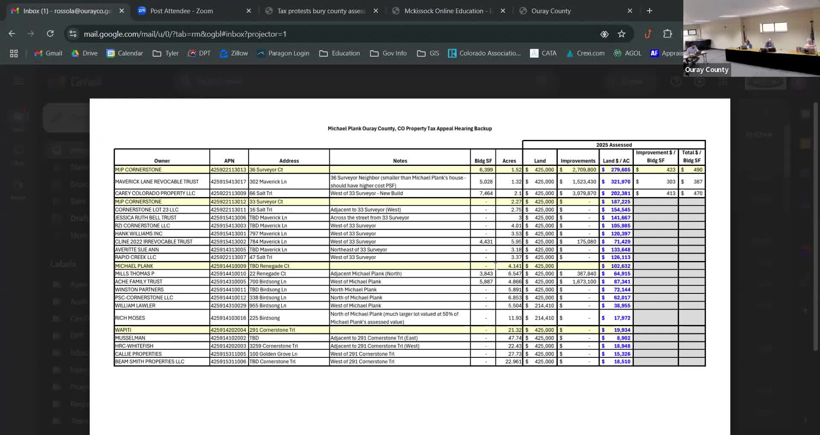Screen dimensions: 820x435
Task: Open the Gmail bookmark
Action: (x=48, y=53)
